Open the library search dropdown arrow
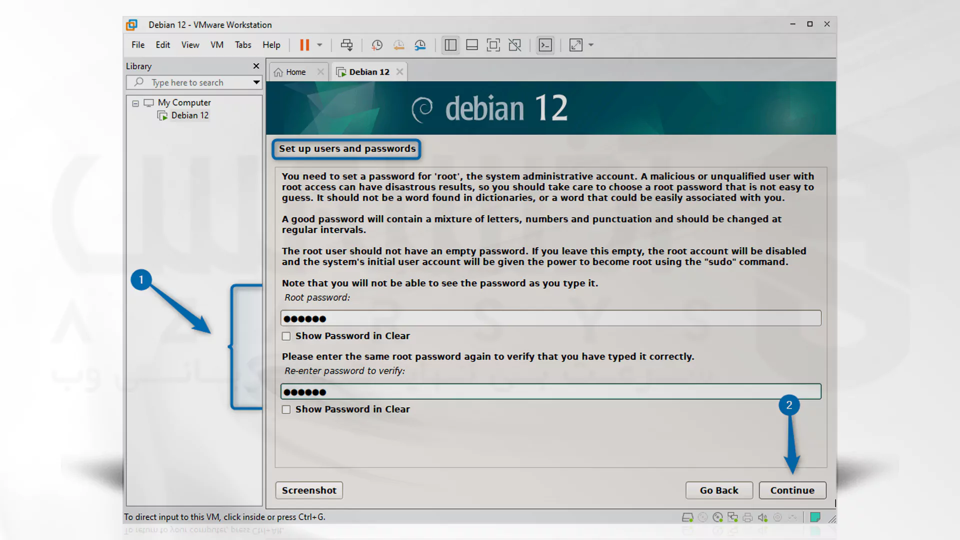Viewport: 960px width, 540px height. click(x=256, y=82)
